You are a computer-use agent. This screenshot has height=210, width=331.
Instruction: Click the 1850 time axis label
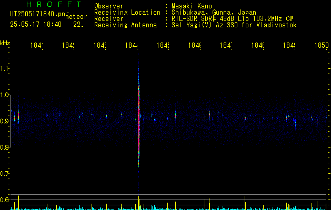tap(322, 45)
